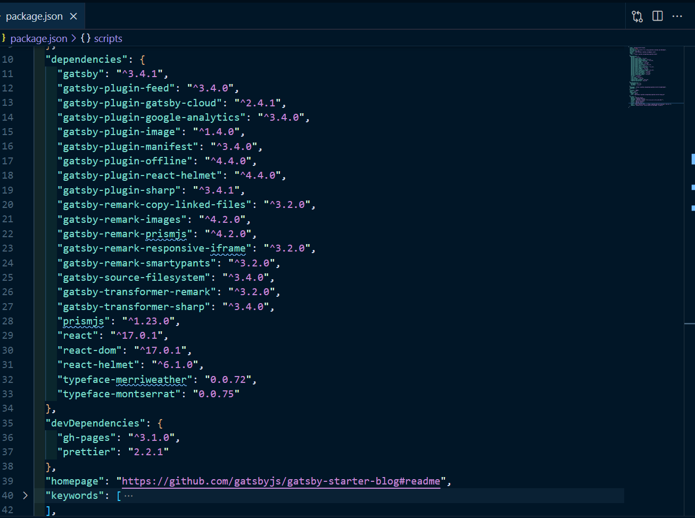Open the More Actions ellipsis menu
This screenshot has height=518, width=695.
(677, 16)
